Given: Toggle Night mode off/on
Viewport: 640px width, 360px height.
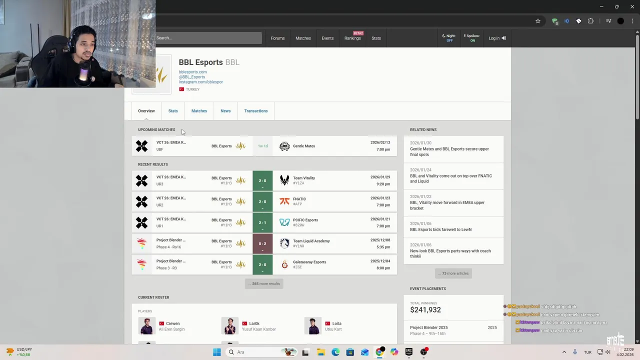Looking at the screenshot, I should (x=449, y=38).
